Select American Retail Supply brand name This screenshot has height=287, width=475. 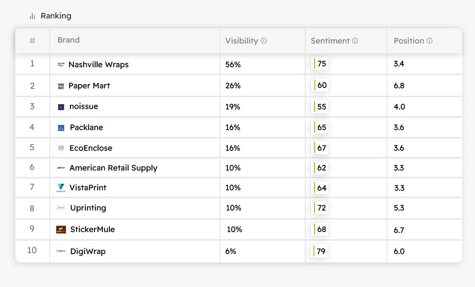tap(113, 168)
